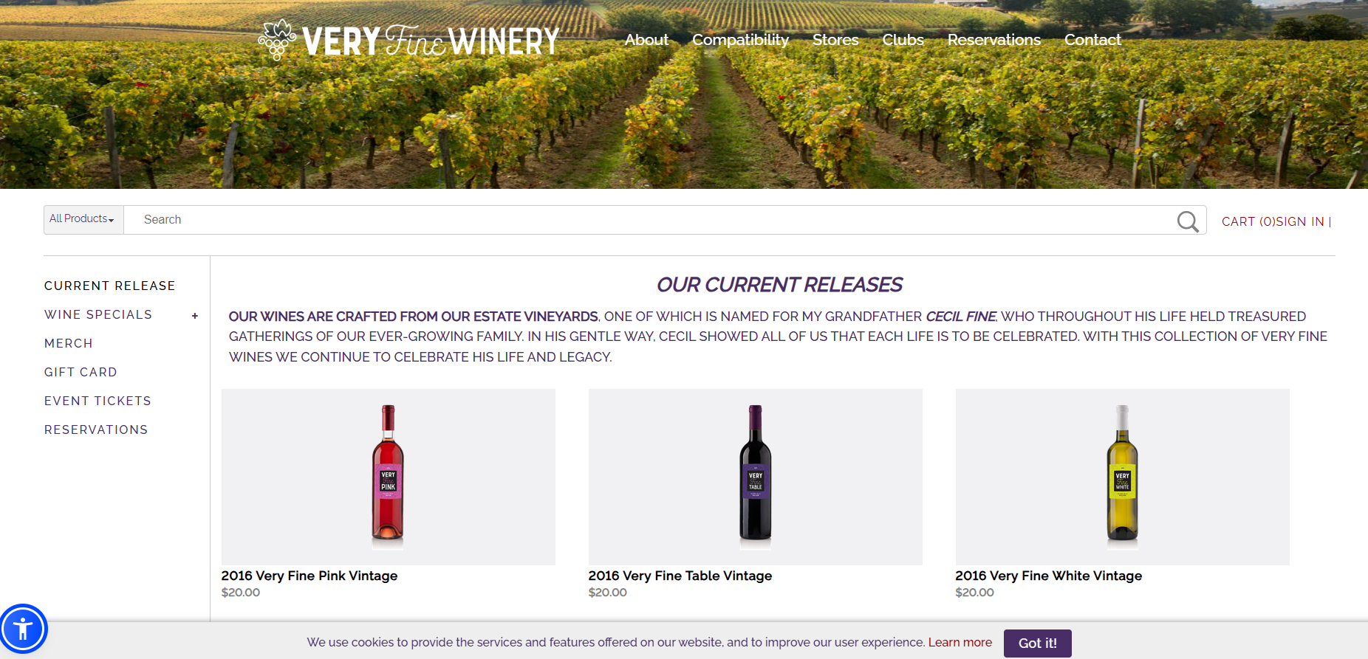Select the Clubs navigation link
1368x659 pixels.
click(x=903, y=40)
